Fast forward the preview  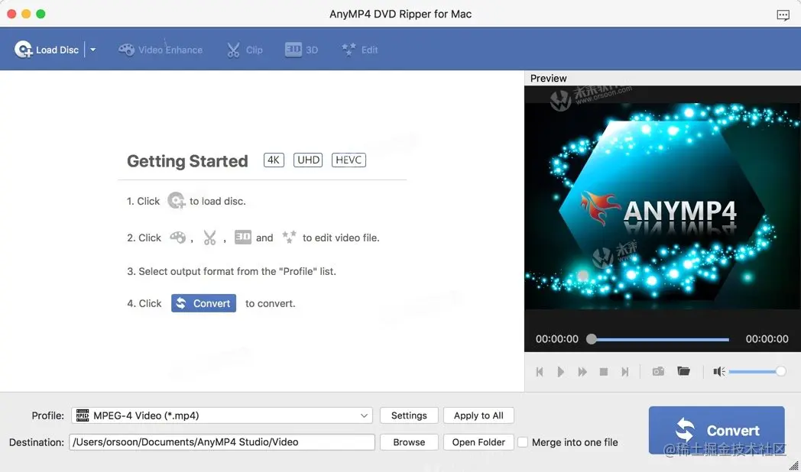pyautogui.click(x=582, y=371)
